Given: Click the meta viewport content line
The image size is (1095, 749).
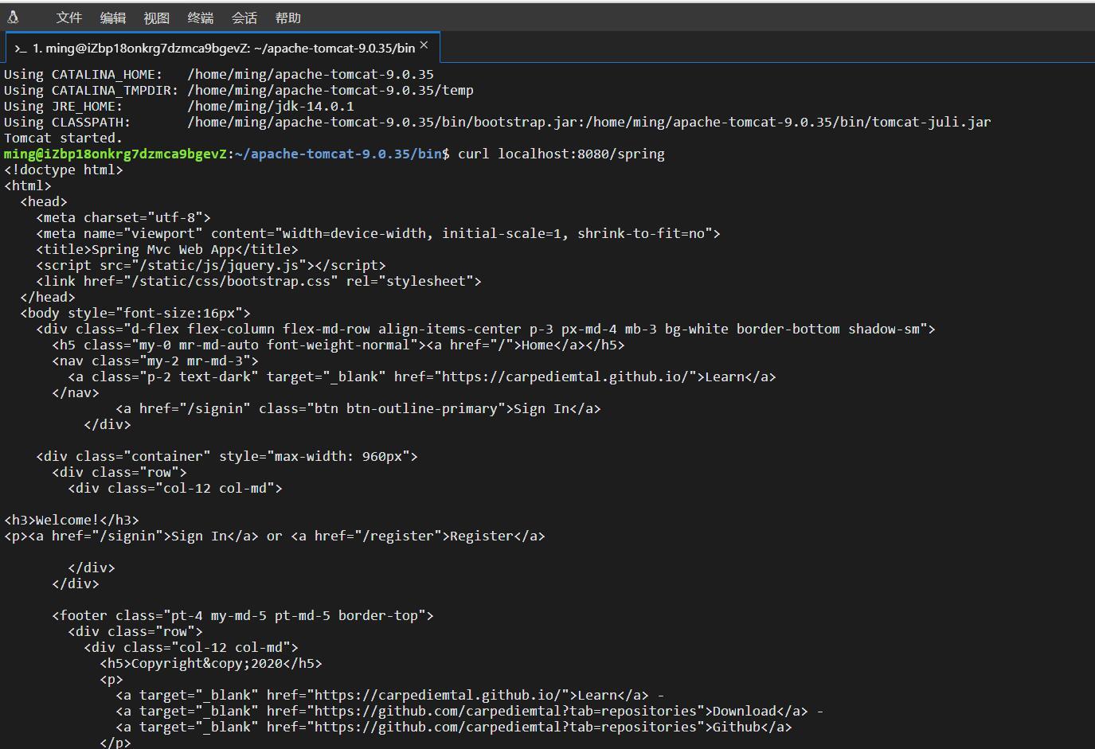Looking at the screenshot, I should (378, 233).
